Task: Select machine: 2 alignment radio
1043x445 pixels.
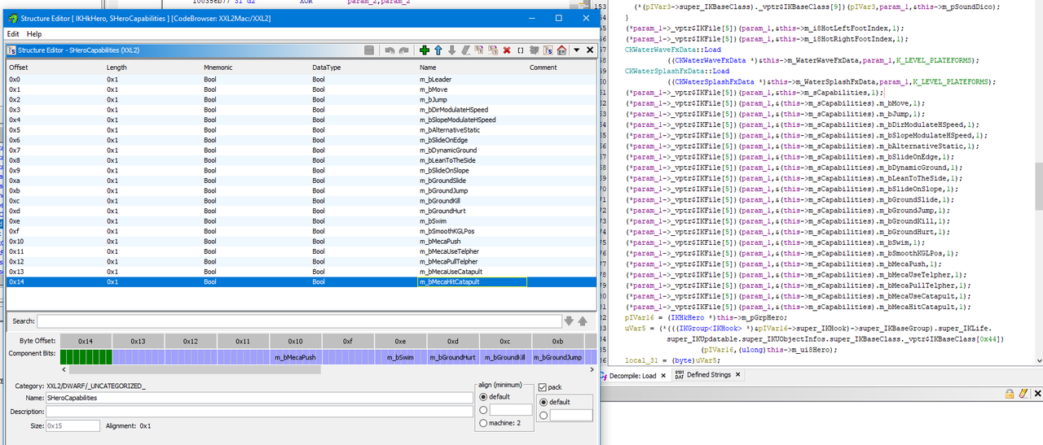Action: coord(484,423)
